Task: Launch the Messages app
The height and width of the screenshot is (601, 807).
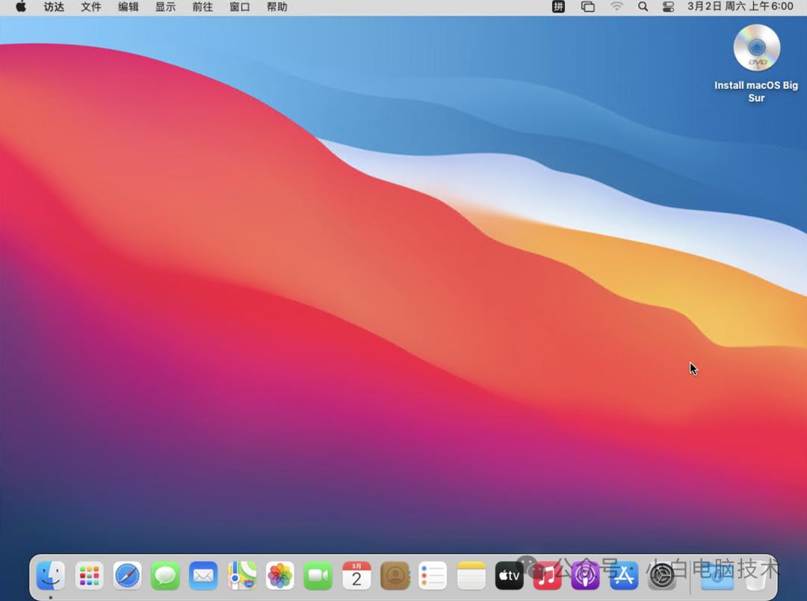Action: pyautogui.click(x=165, y=576)
